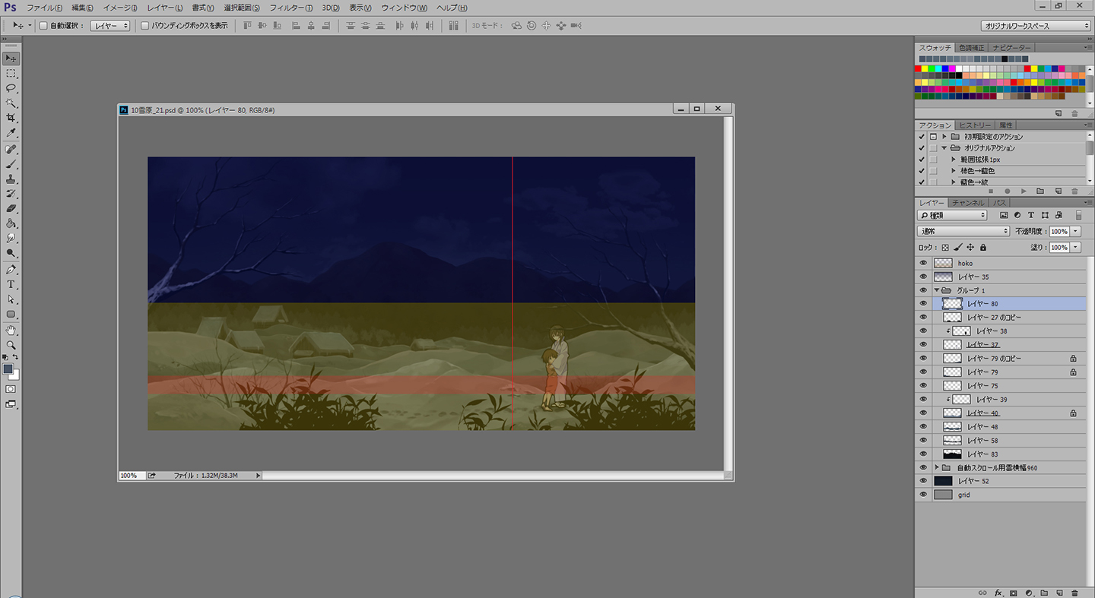Select the Clone Stamp tool
The image size is (1095, 598).
coord(11,179)
